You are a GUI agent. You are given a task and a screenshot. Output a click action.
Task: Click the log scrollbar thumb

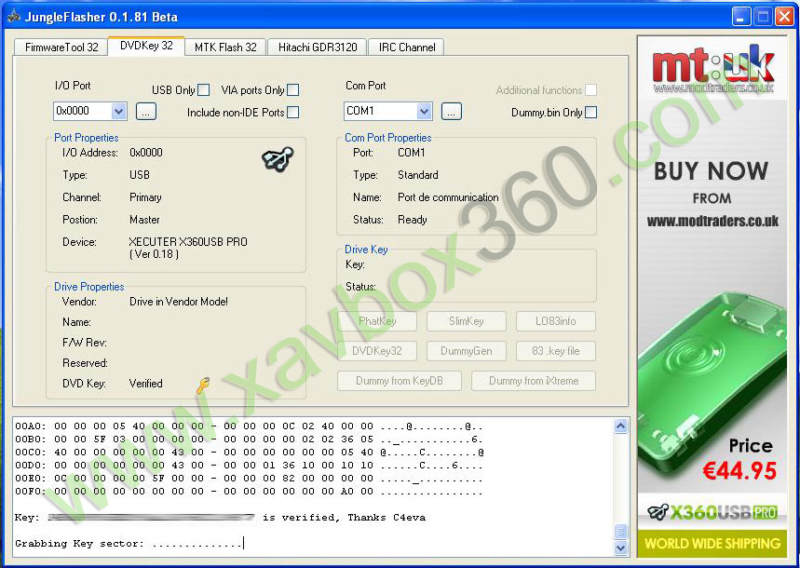point(620,532)
